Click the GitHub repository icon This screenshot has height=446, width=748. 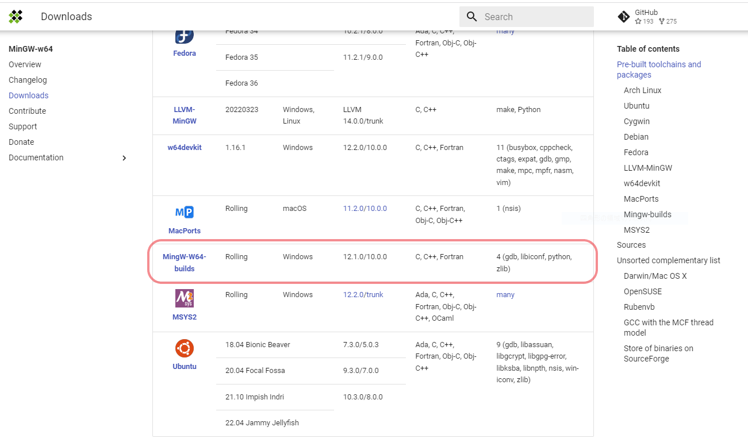point(623,17)
